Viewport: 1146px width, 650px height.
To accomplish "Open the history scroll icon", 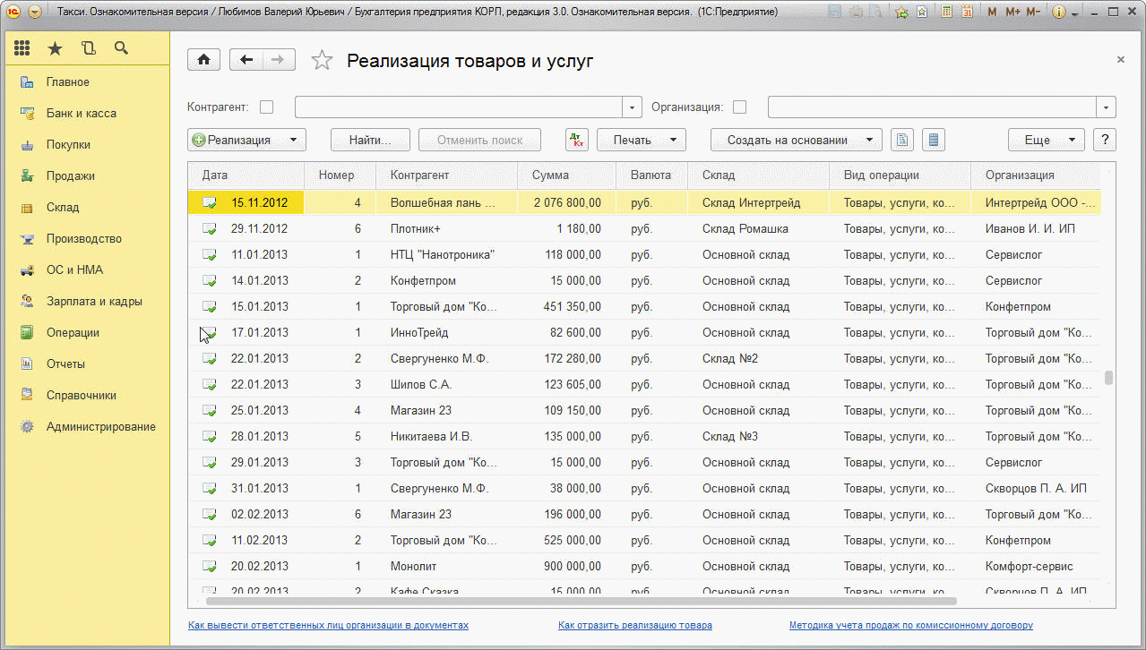I will pos(88,48).
